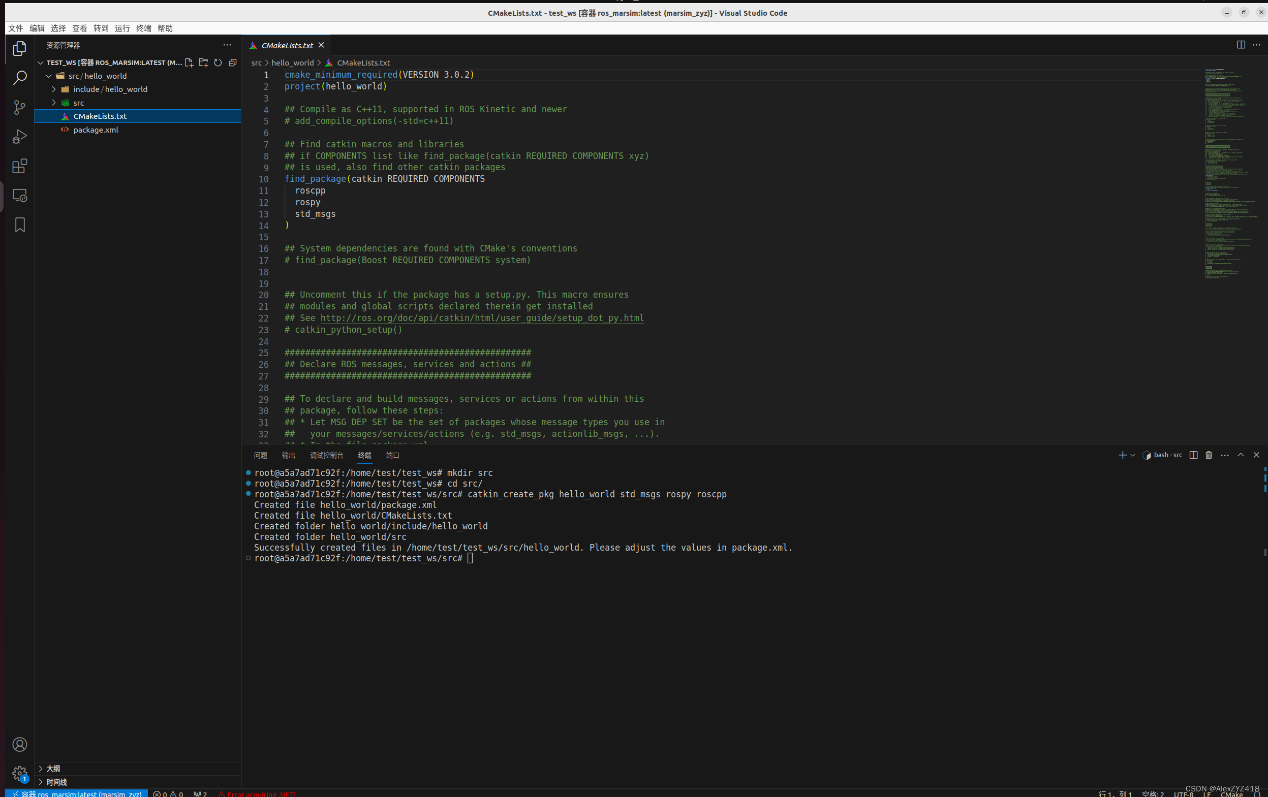Open package.xml in the explorer

[x=96, y=130]
